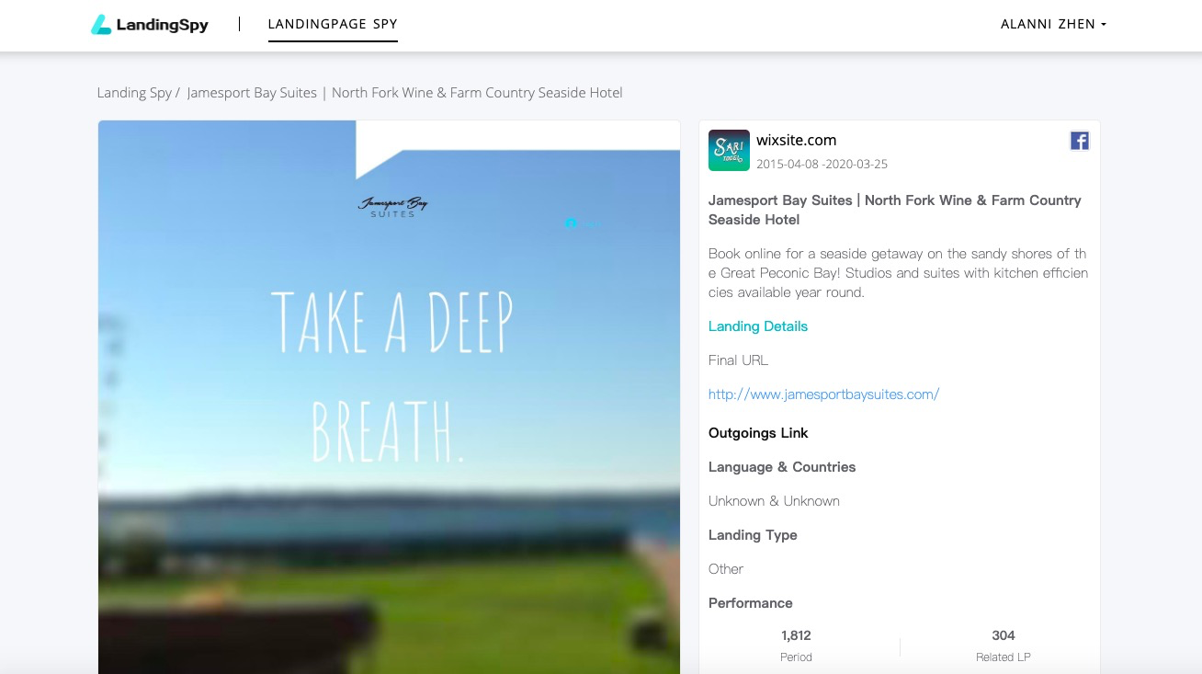
Task: Click the Outgoings Link heading
Action: [x=758, y=433]
